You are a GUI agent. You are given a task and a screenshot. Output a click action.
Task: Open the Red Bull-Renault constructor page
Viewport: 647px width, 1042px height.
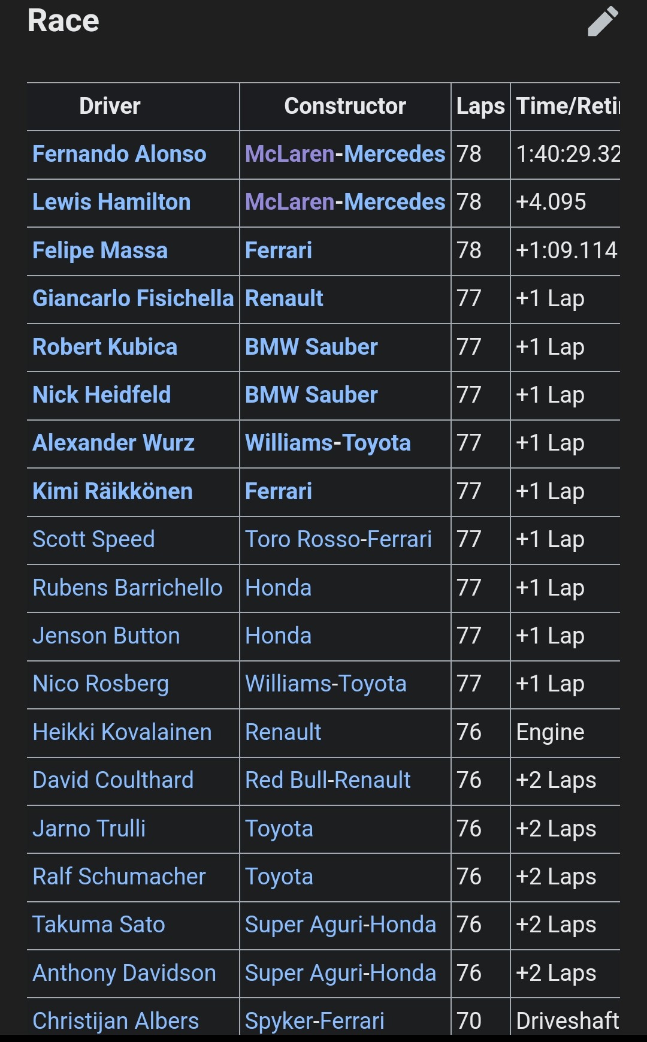[328, 780]
